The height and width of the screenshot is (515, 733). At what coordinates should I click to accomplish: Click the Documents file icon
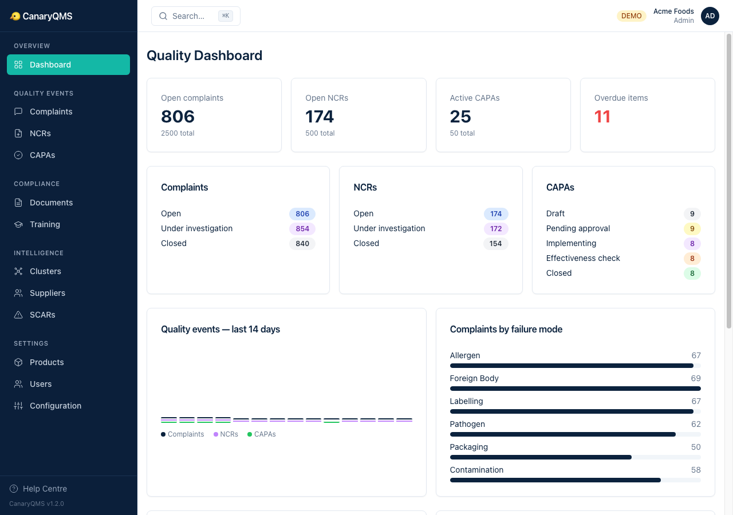click(x=18, y=203)
